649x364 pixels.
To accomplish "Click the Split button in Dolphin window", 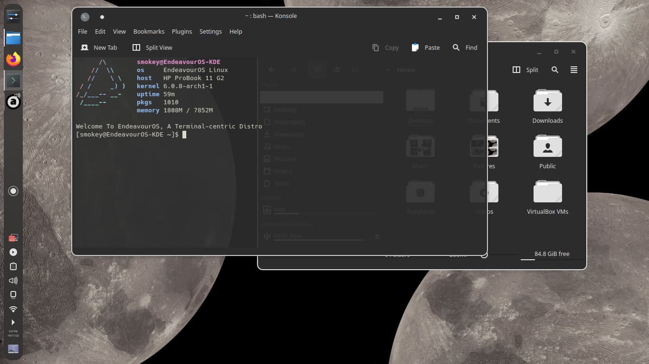I will point(525,70).
